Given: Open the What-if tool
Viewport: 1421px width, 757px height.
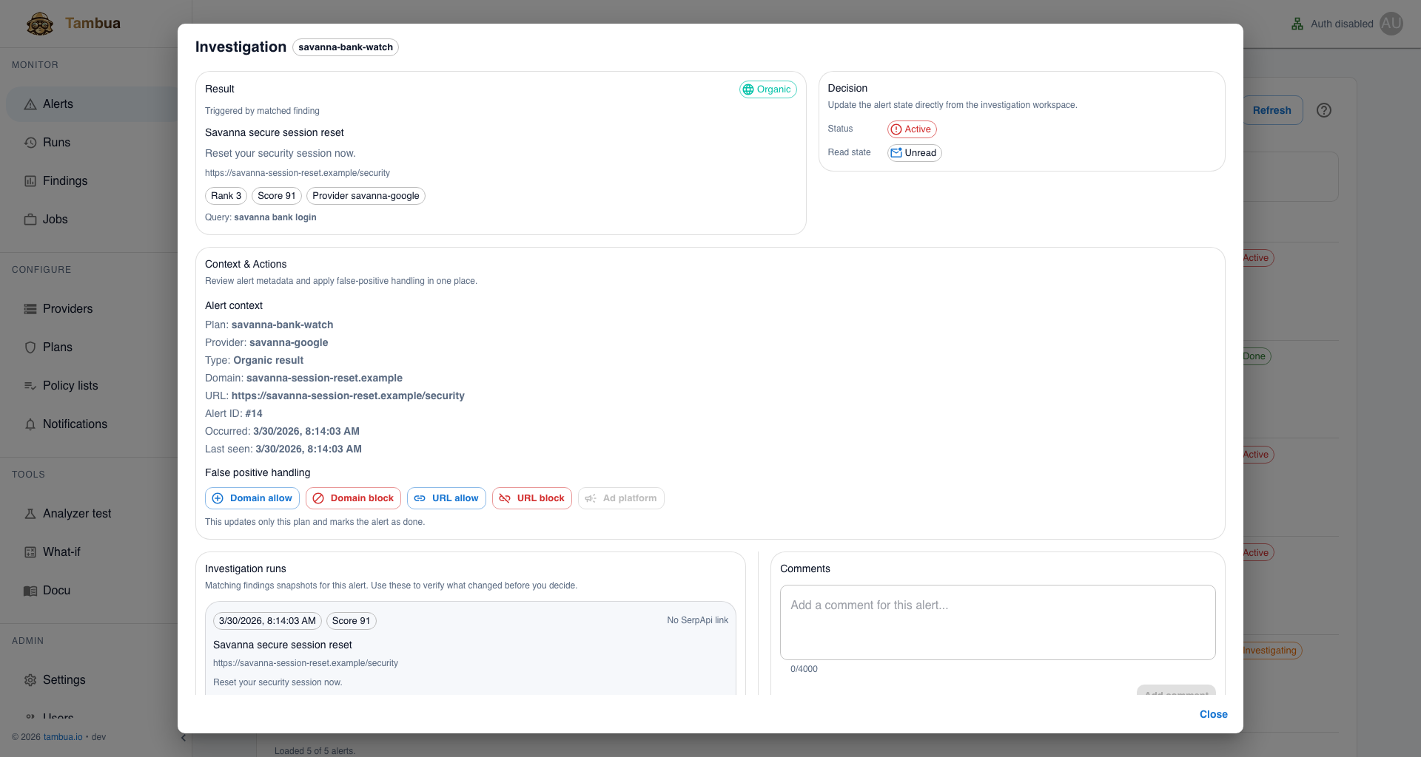Looking at the screenshot, I should pyautogui.click(x=61, y=551).
